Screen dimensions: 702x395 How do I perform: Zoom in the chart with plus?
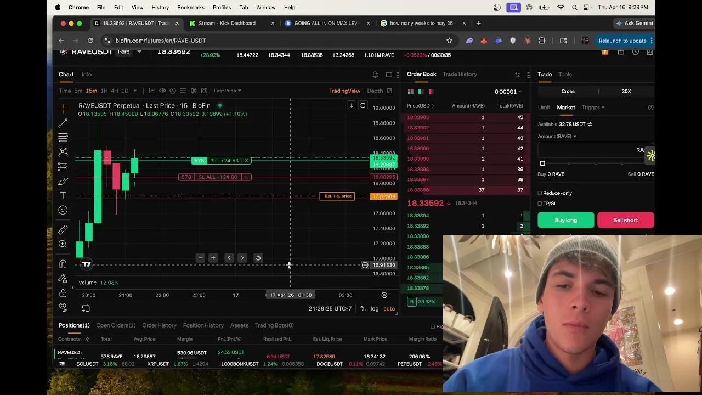[213, 258]
